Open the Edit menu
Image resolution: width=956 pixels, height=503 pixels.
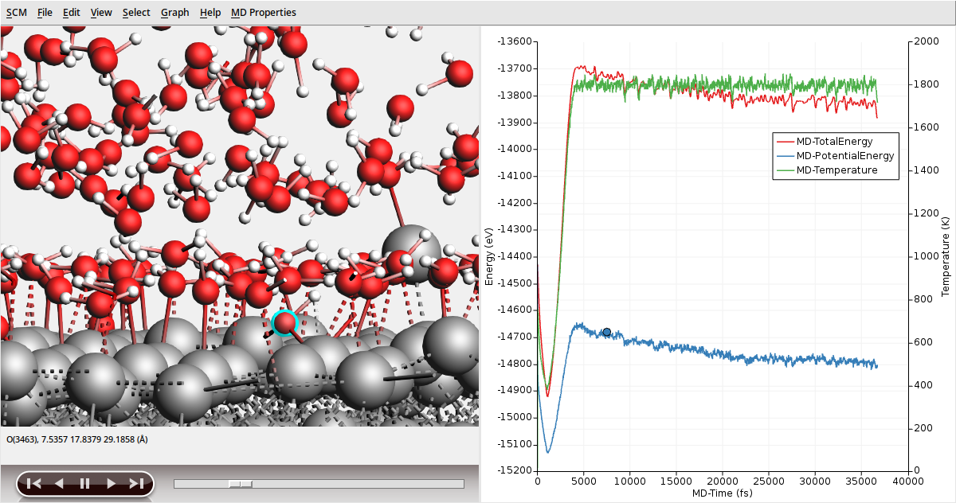72,12
